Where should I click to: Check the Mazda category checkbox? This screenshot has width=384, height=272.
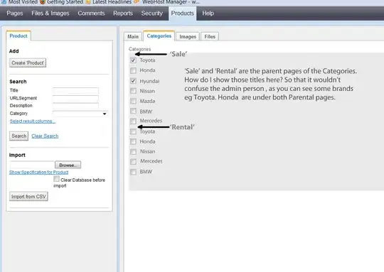(133, 101)
